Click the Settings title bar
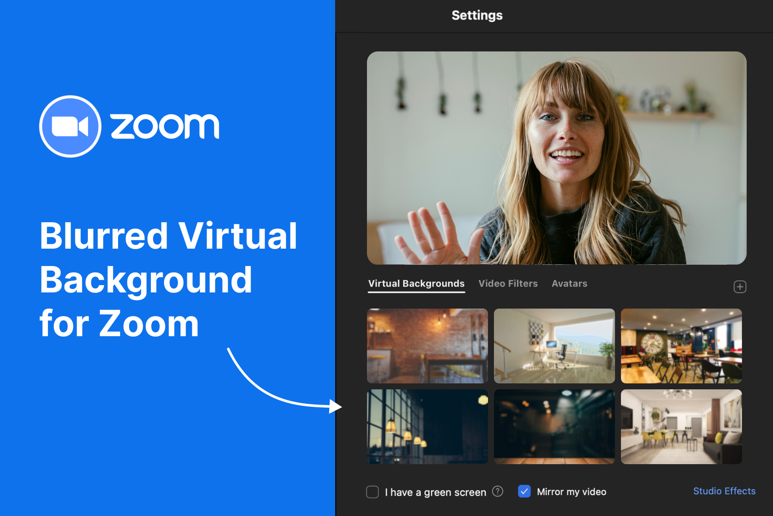773x516 pixels. pyautogui.click(x=477, y=15)
